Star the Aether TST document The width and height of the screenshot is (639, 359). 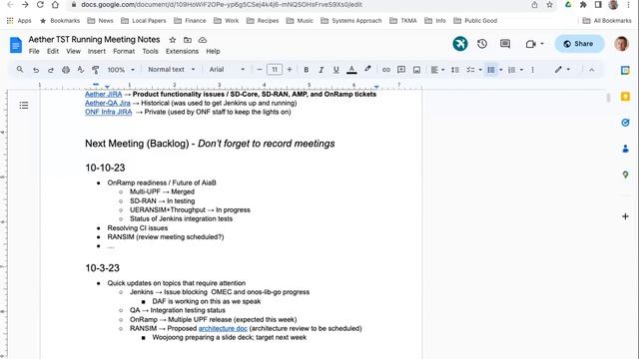click(173, 40)
